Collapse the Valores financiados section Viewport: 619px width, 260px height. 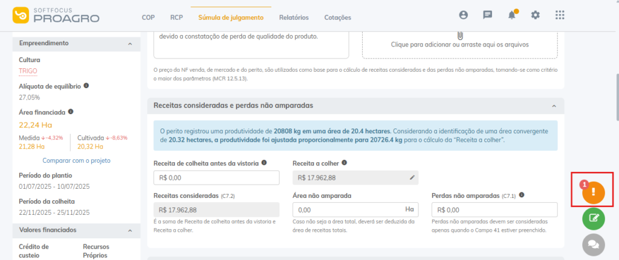129,230
